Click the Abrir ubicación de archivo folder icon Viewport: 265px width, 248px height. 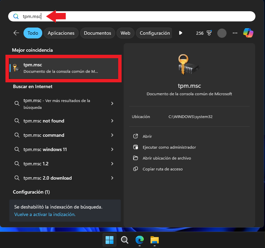tap(136, 158)
